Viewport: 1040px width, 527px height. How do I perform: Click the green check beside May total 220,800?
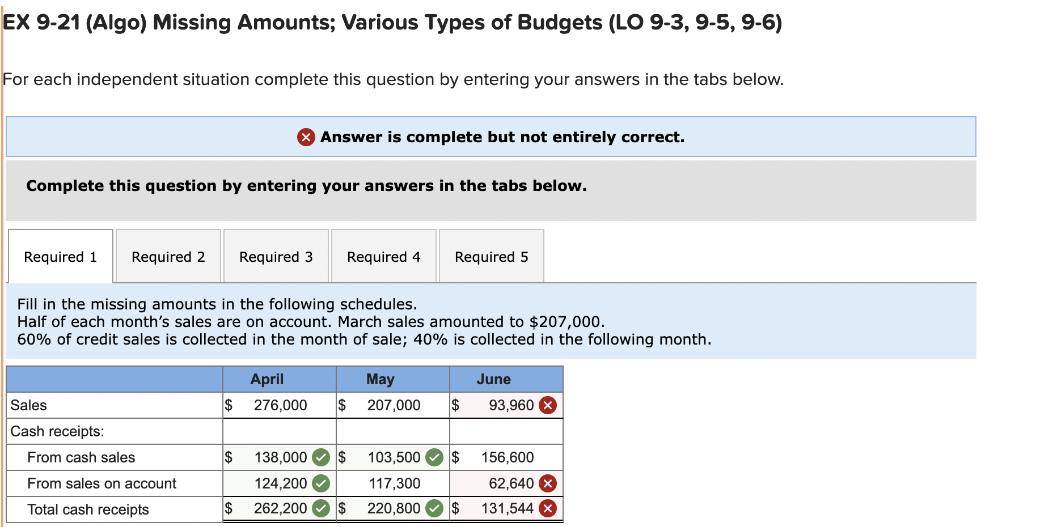[434, 508]
